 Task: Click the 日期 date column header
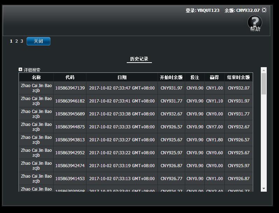click(122, 77)
